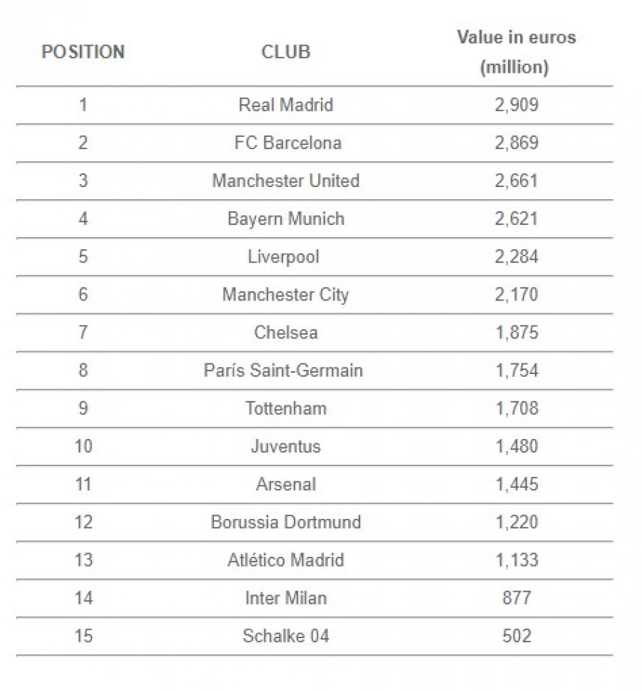Click the POSITION column header
The image size is (642, 691).
83,52
